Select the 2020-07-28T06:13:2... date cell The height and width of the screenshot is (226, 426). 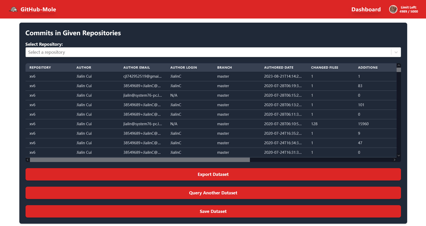click(283, 105)
